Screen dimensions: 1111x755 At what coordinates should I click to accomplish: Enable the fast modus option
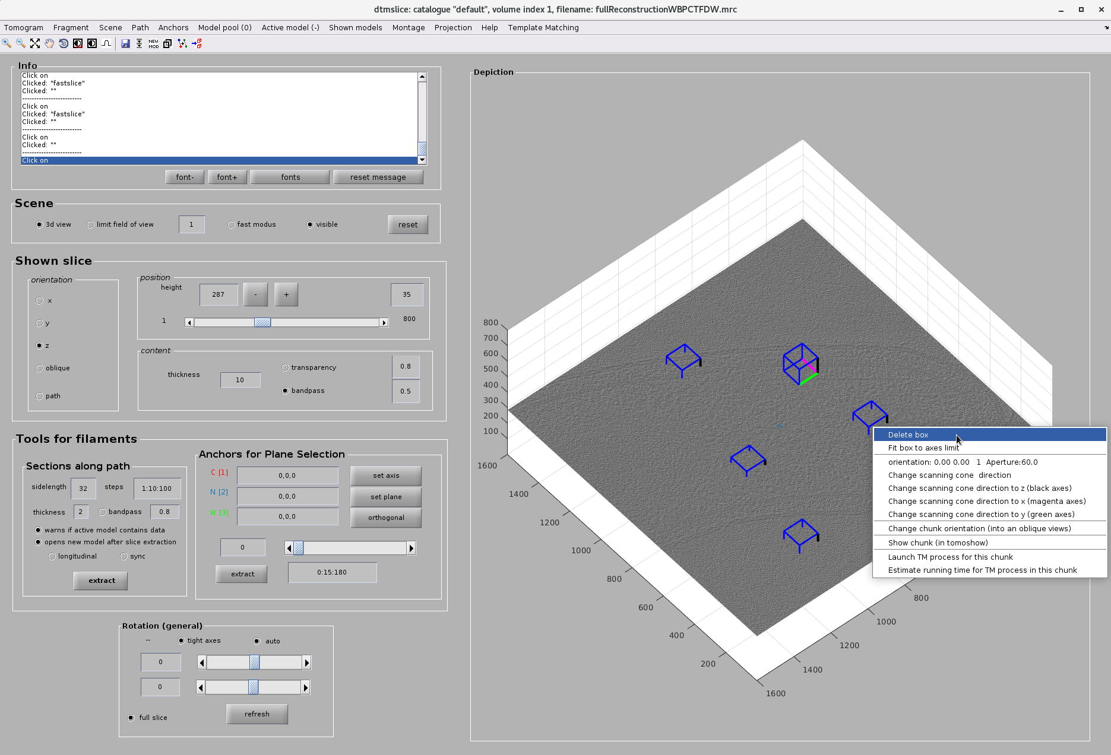click(x=231, y=224)
